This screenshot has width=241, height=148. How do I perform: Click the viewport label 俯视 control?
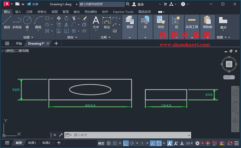(x=10, y=51)
